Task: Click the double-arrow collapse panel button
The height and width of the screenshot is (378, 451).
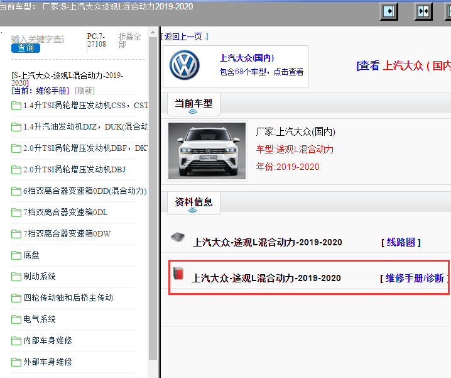Action: (x=423, y=11)
